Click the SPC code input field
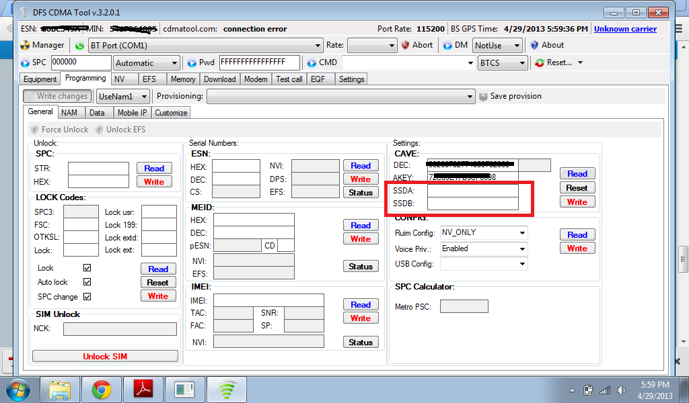 (x=81, y=62)
